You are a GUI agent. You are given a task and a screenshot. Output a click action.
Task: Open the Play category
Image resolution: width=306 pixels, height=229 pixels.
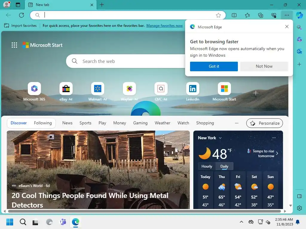coord(102,123)
